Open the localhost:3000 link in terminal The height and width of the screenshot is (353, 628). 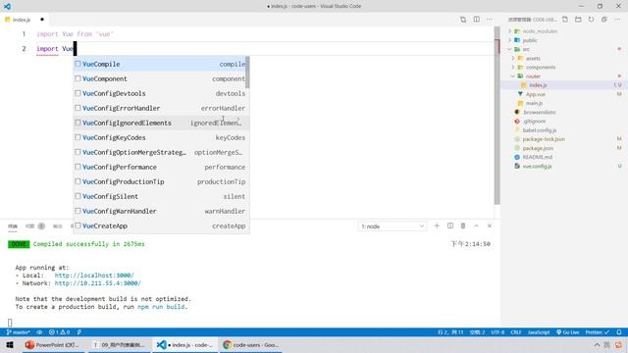(94, 276)
